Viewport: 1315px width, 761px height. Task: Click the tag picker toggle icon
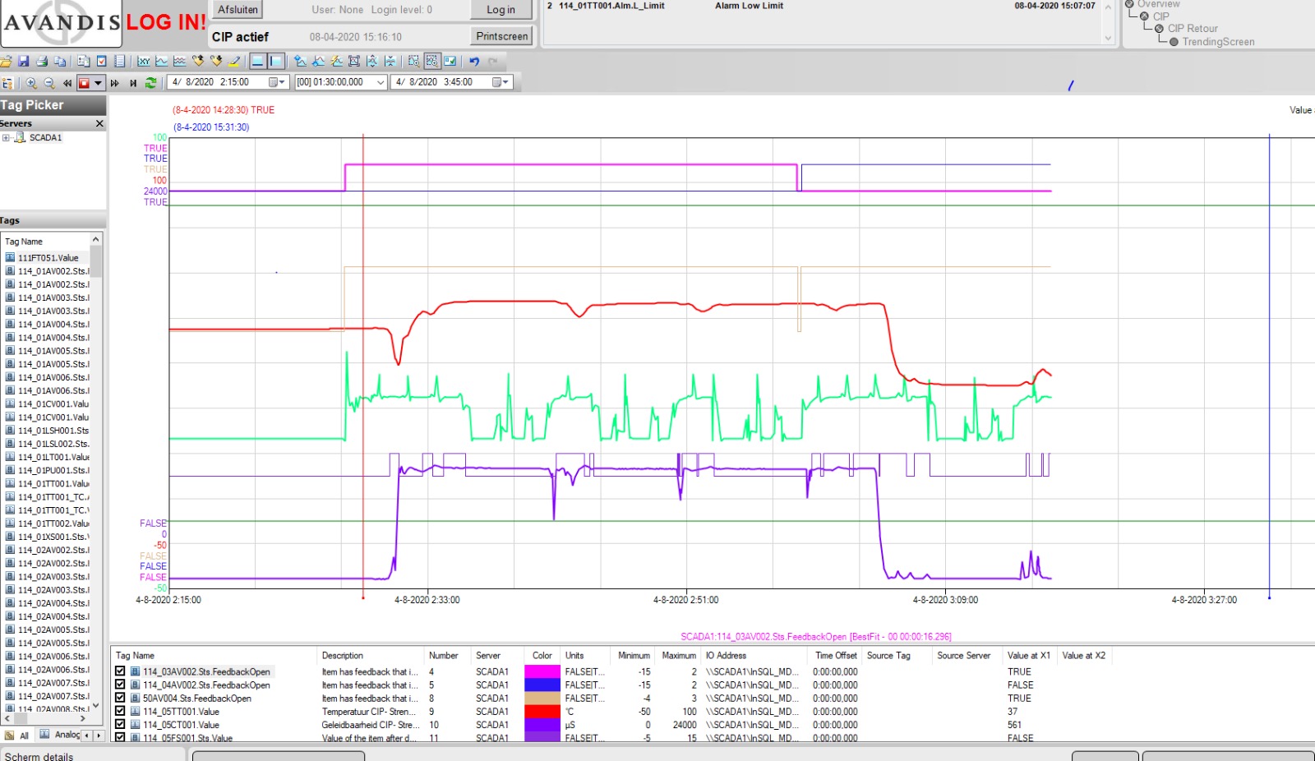click(x=7, y=83)
